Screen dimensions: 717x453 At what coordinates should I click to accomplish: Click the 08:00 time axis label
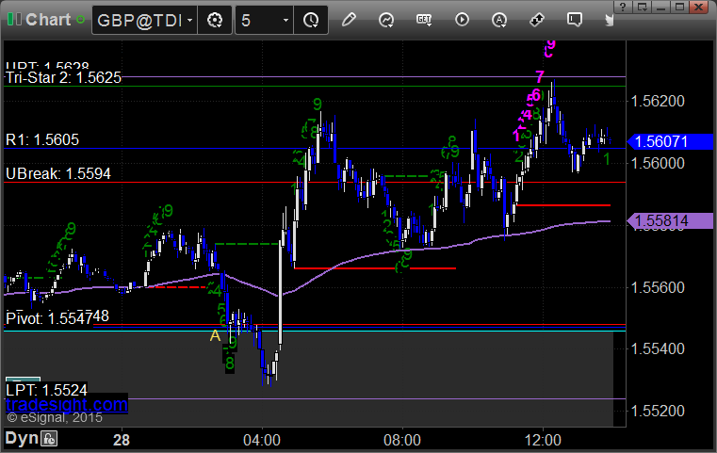[402, 440]
